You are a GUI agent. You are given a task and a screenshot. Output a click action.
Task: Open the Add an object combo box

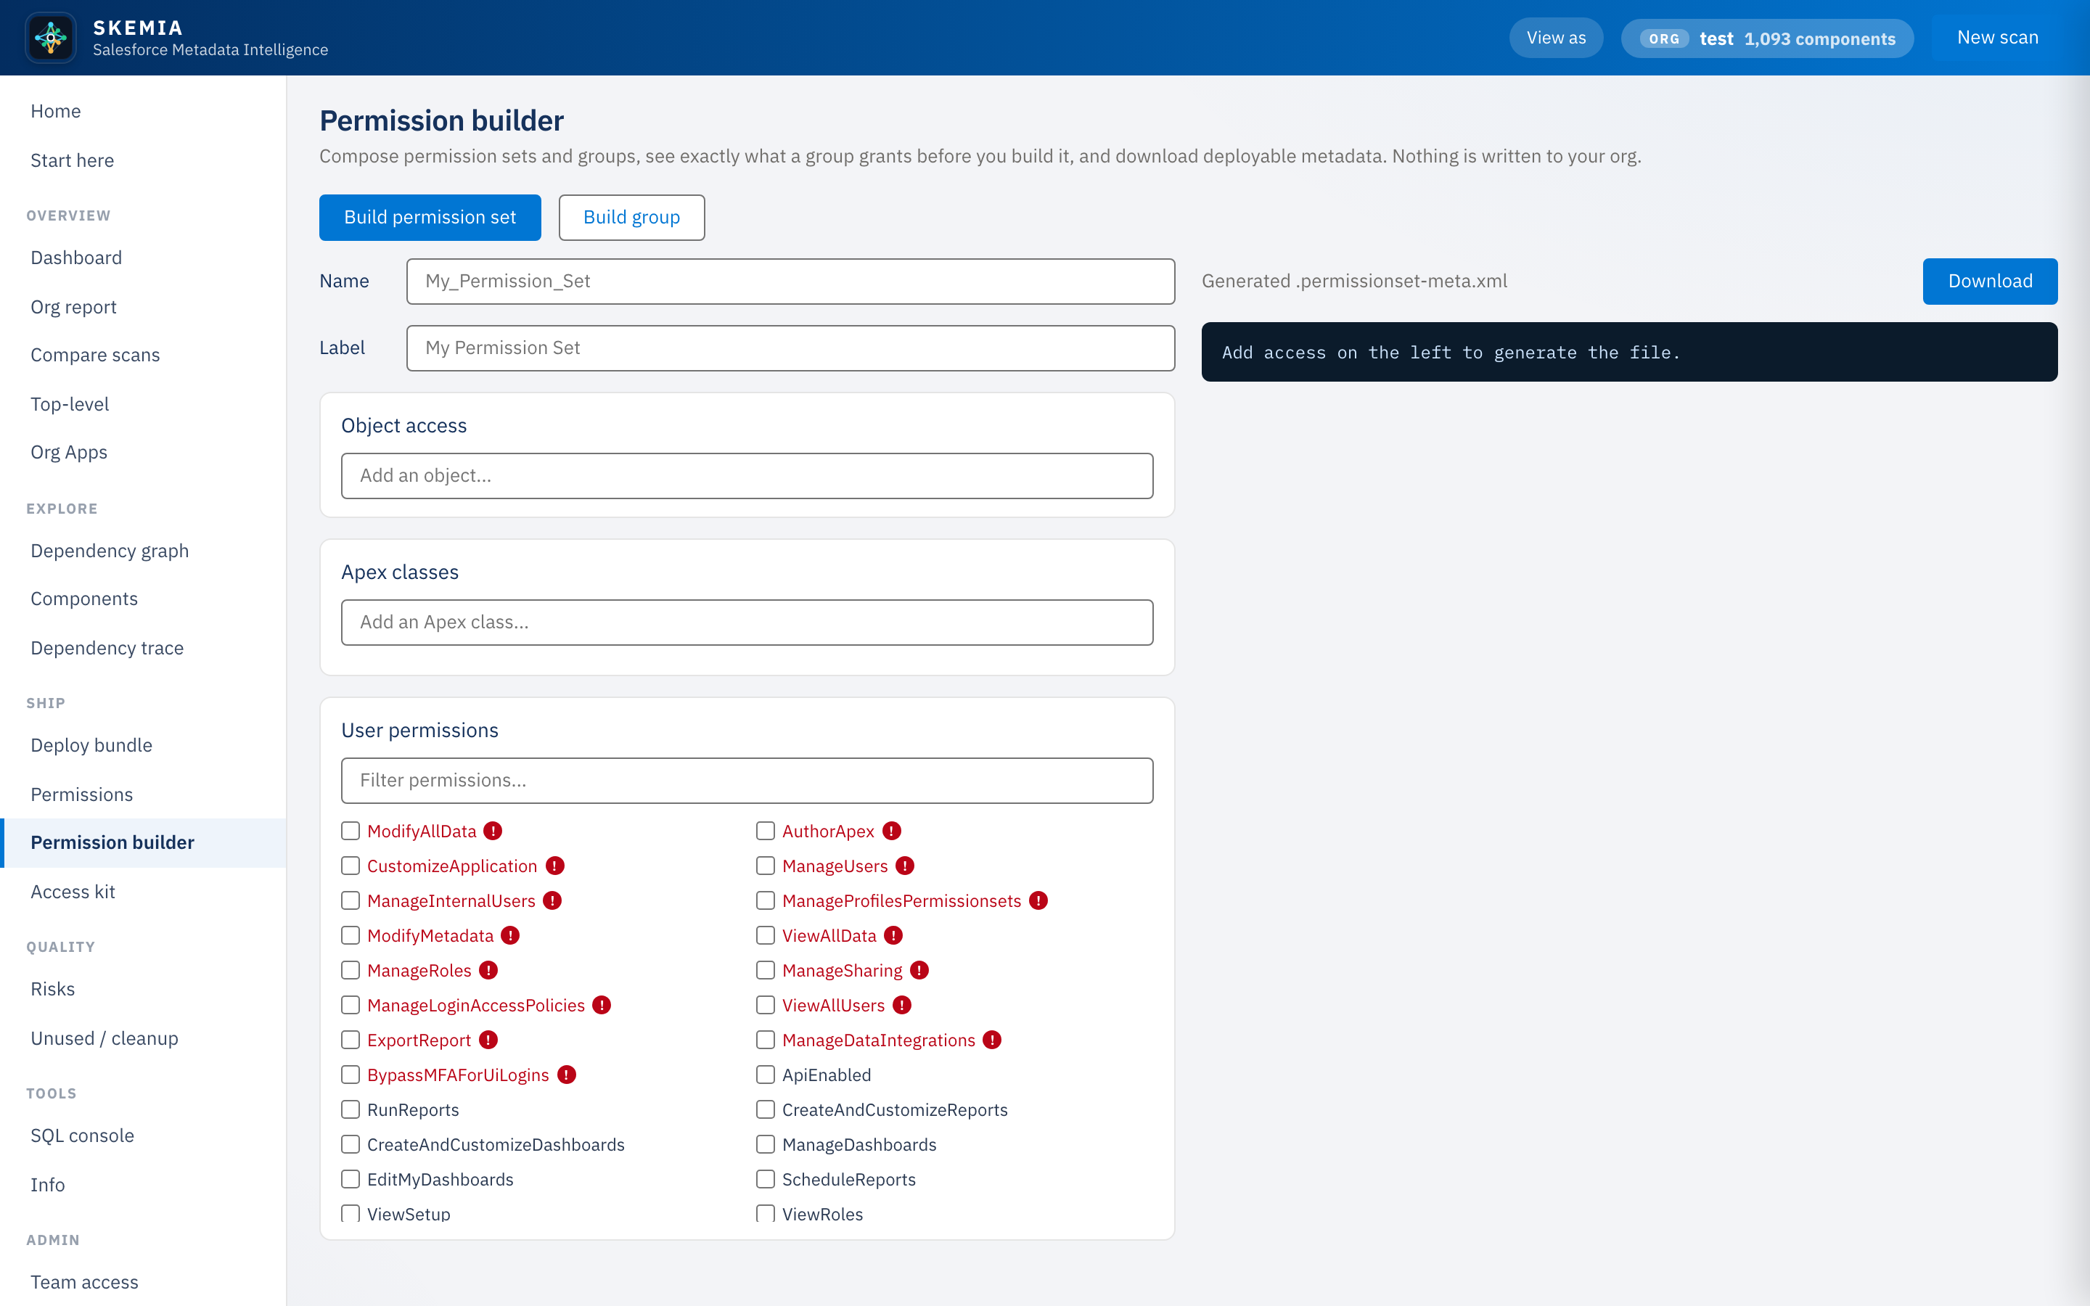[x=747, y=476]
